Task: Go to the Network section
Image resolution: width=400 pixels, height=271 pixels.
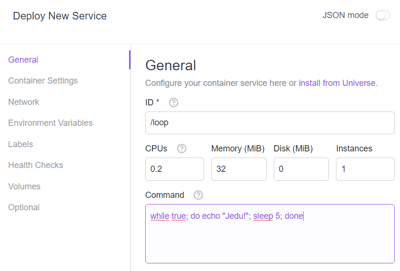Action: click(23, 102)
